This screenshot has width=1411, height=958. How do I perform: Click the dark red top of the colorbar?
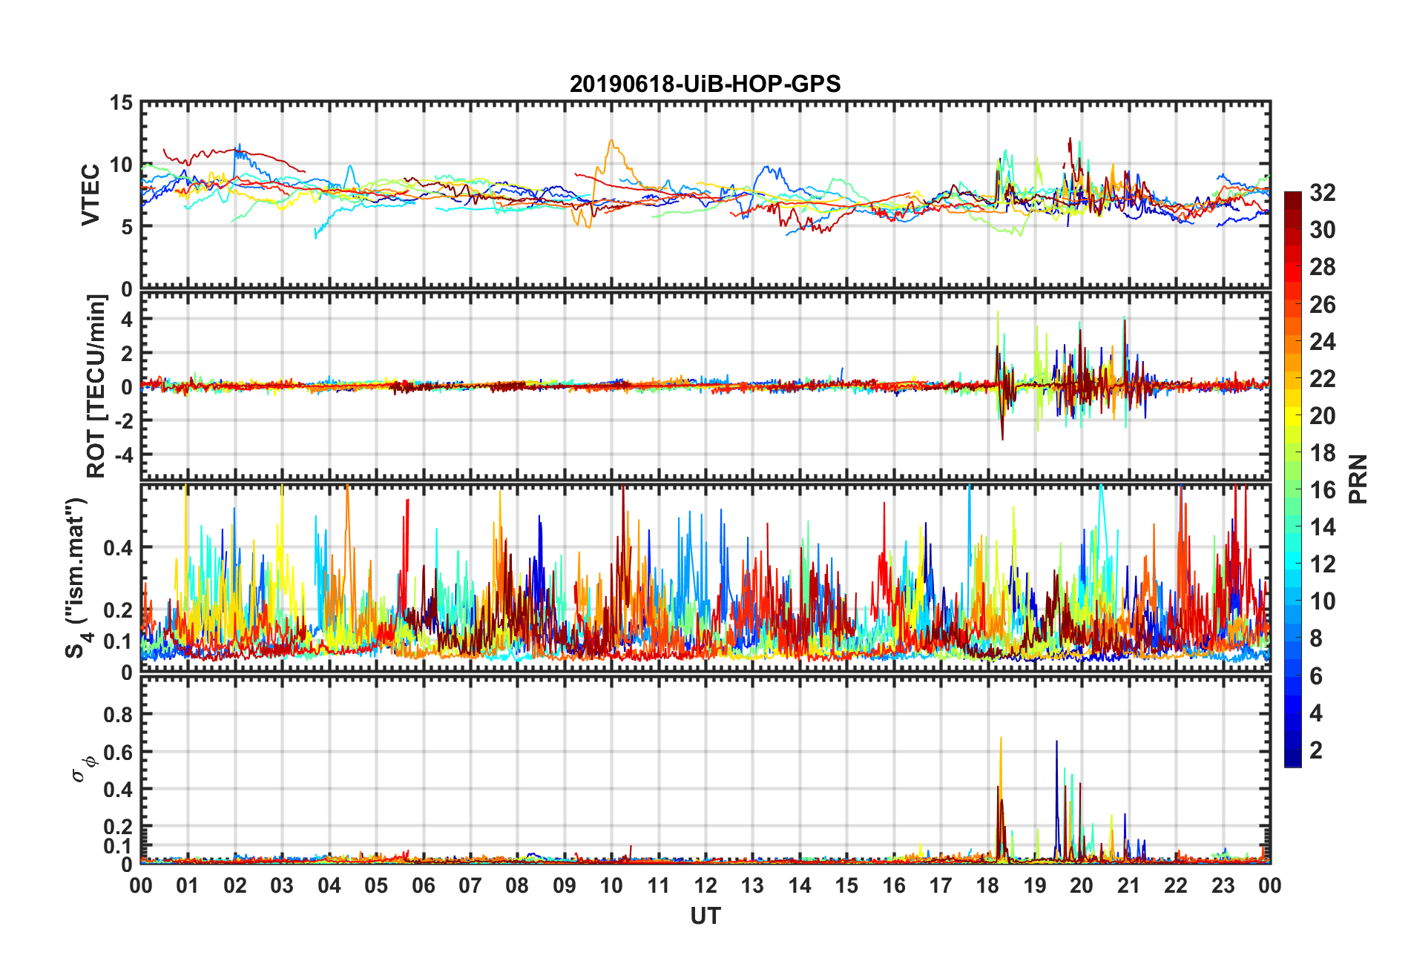pyautogui.click(x=1292, y=197)
